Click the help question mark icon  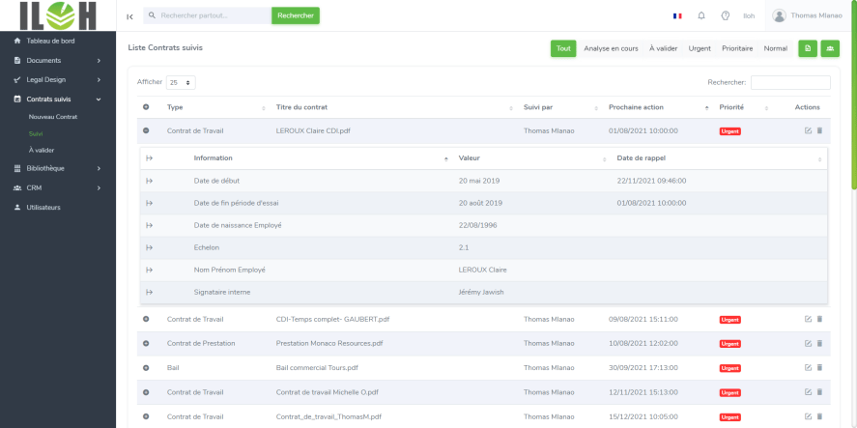725,15
